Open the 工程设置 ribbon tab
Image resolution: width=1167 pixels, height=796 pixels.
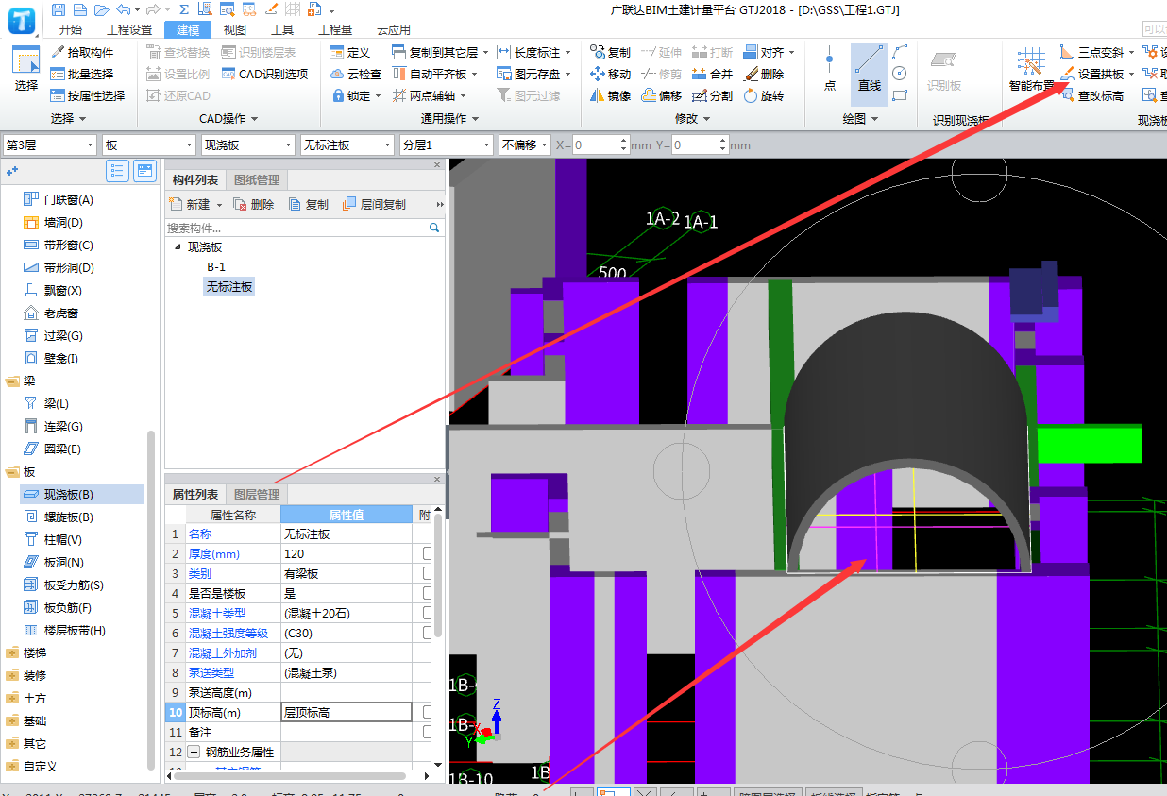pos(129,29)
